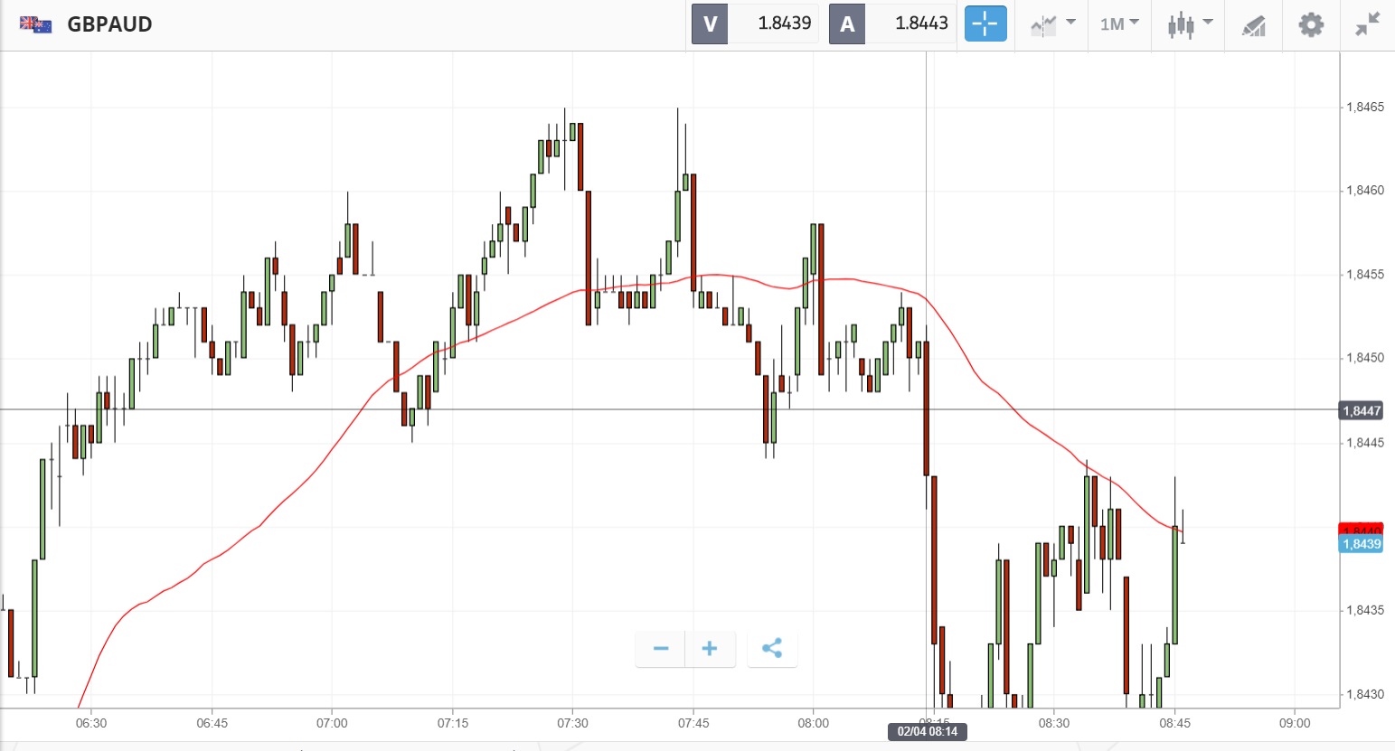Click the blue 1,8439 current price tag

pyautogui.click(x=1361, y=544)
